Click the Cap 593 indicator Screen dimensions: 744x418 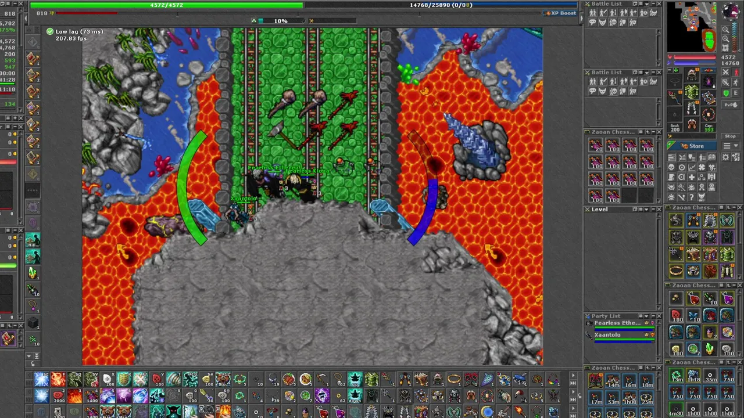[x=709, y=128]
